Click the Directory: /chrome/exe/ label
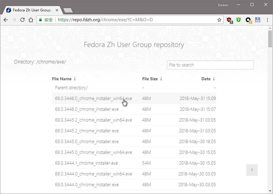Screen dimensions: 273x194 [40, 62]
